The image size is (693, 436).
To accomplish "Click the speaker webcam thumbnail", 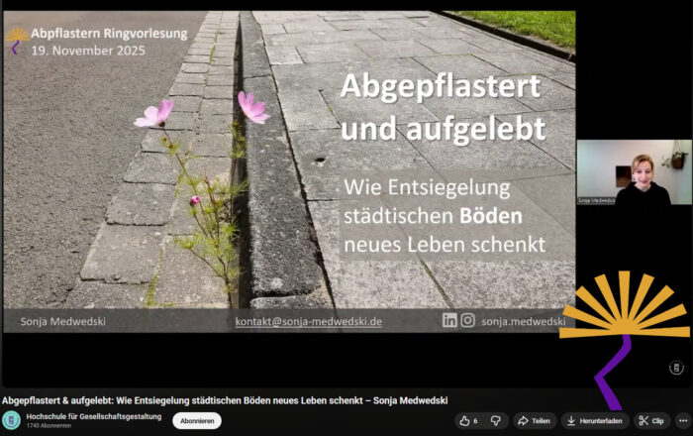I will [634, 172].
